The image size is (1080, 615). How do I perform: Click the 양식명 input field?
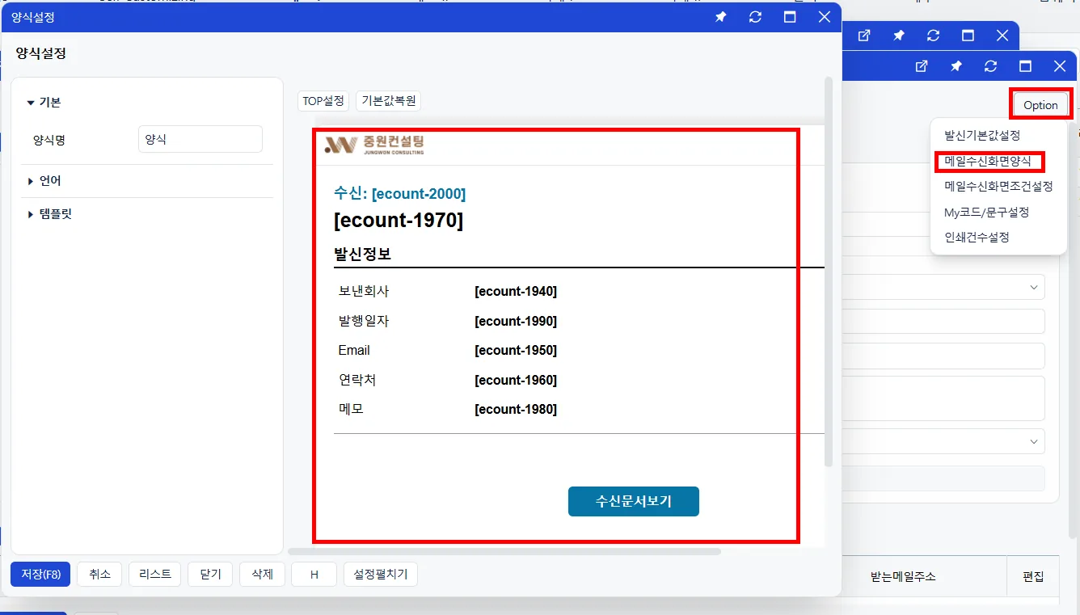point(200,139)
